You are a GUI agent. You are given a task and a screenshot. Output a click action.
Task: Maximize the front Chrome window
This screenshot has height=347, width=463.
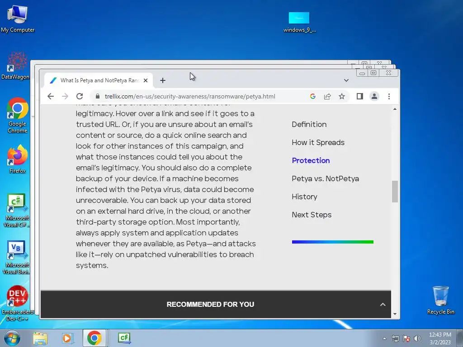coord(373,73)
